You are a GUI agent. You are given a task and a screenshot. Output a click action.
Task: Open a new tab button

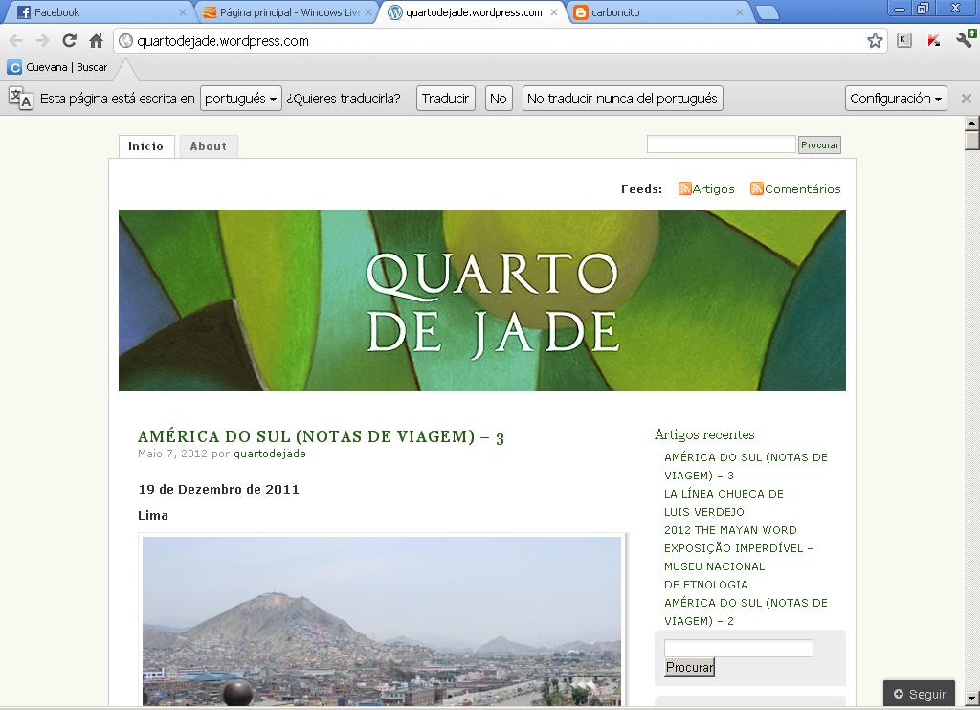pos(767,12)
